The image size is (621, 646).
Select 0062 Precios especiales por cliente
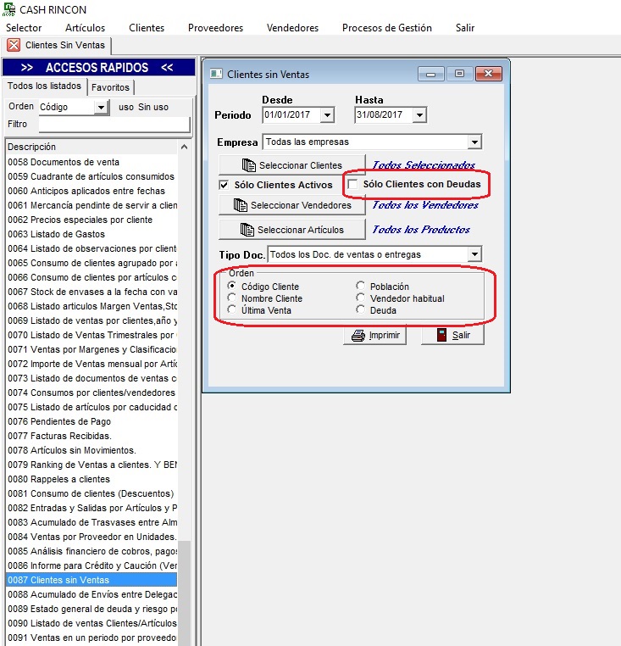point(91,220)
